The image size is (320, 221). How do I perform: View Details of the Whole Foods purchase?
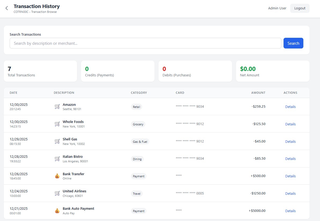pos(290,124)
